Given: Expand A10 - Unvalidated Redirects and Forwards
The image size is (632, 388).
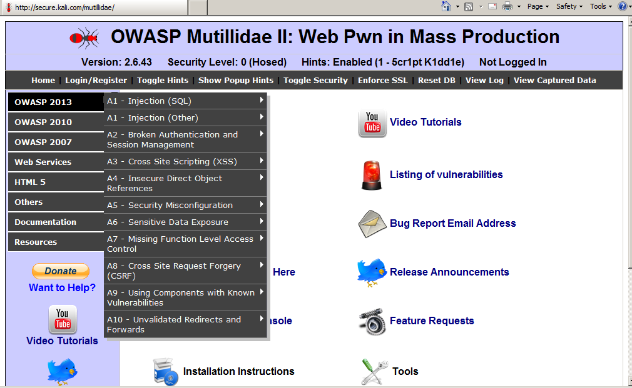Looking at the screenshot, I should [x=185, y=324].
